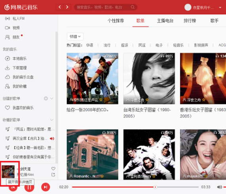The image size is (226, 194).
Task: Open the 给你一张2008年的CD playlist cover
Action: [x=93, y=79]
